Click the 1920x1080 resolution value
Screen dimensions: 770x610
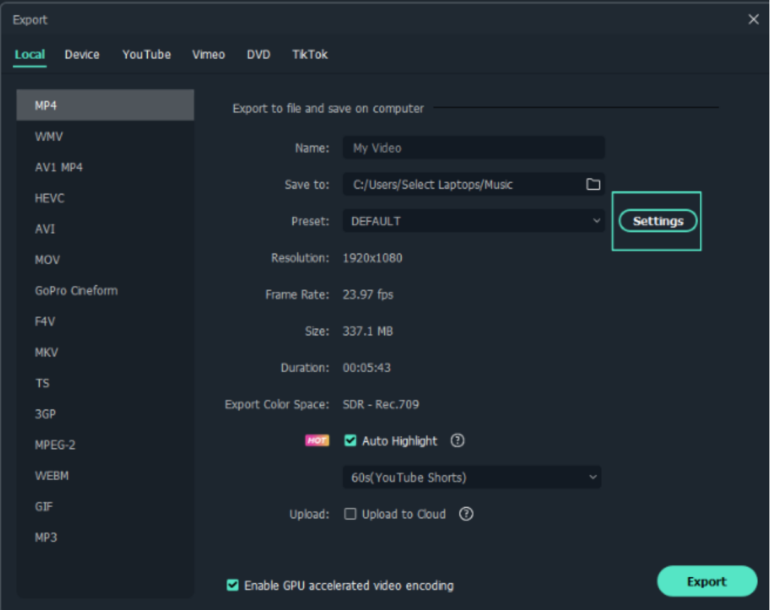372,258
